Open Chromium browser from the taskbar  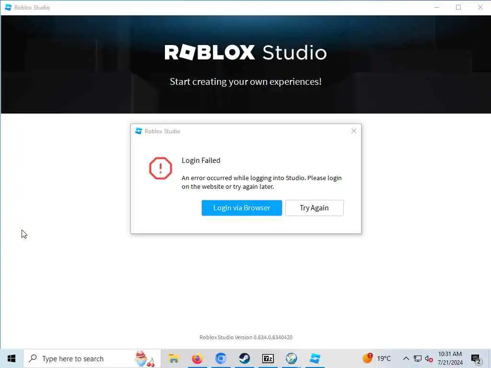(x=221, y=358)
